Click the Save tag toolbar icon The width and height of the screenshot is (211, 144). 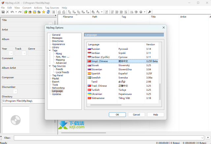click(x=3, y=12)
